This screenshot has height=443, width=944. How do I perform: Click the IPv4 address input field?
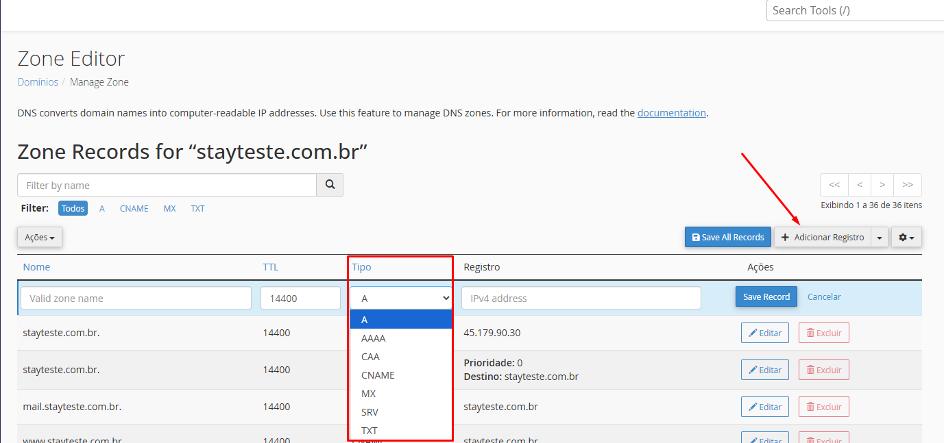581,298
